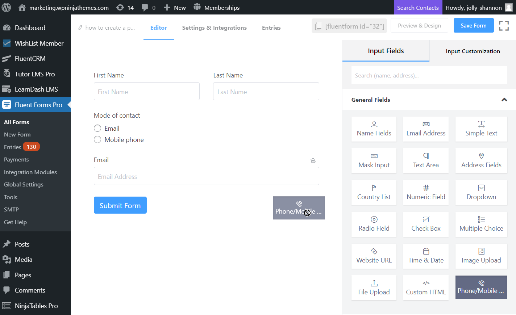Choose the Mobile phone contact option

click(97, 139)
